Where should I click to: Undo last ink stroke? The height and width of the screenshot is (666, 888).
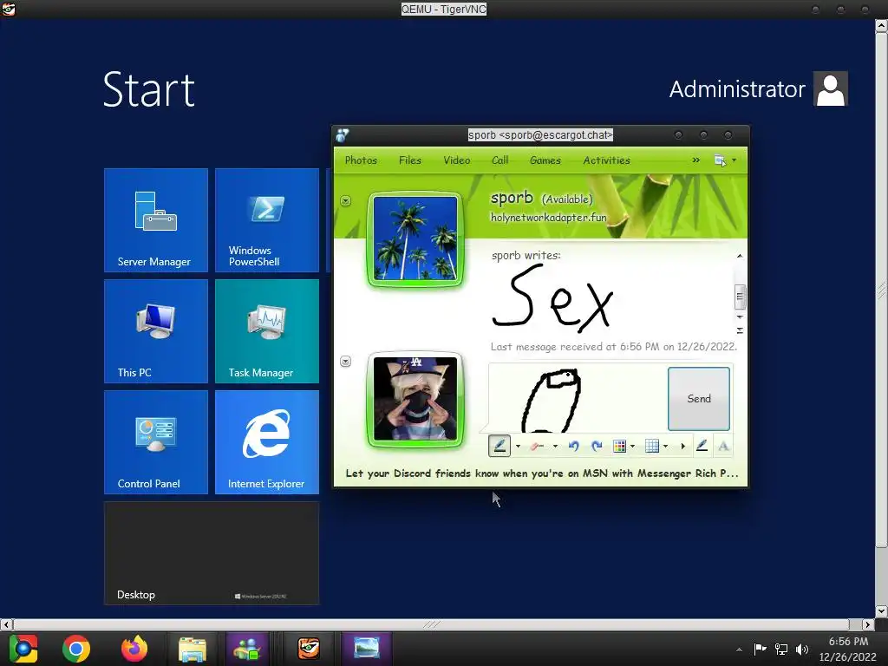coord(574,447)
